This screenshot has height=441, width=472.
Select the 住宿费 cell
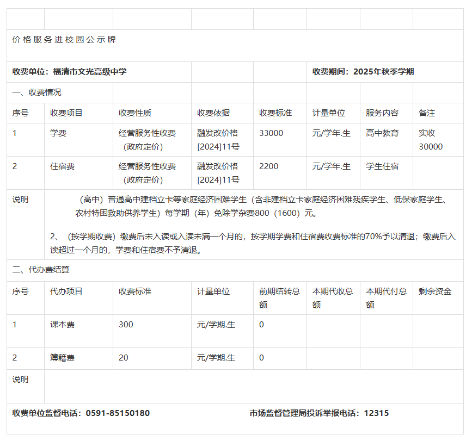pos(62,166)
